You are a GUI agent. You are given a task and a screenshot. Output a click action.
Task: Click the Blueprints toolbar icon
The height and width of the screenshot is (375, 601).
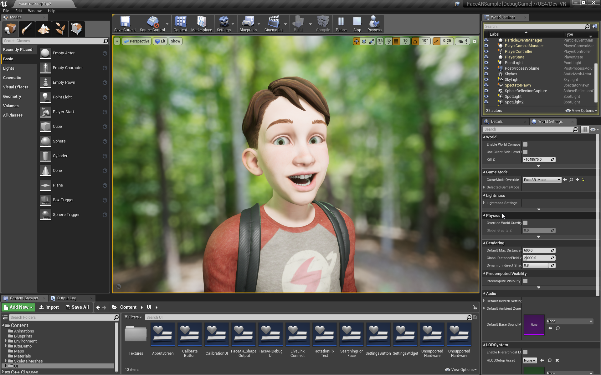pyautogui.click(x=248, y=24)
